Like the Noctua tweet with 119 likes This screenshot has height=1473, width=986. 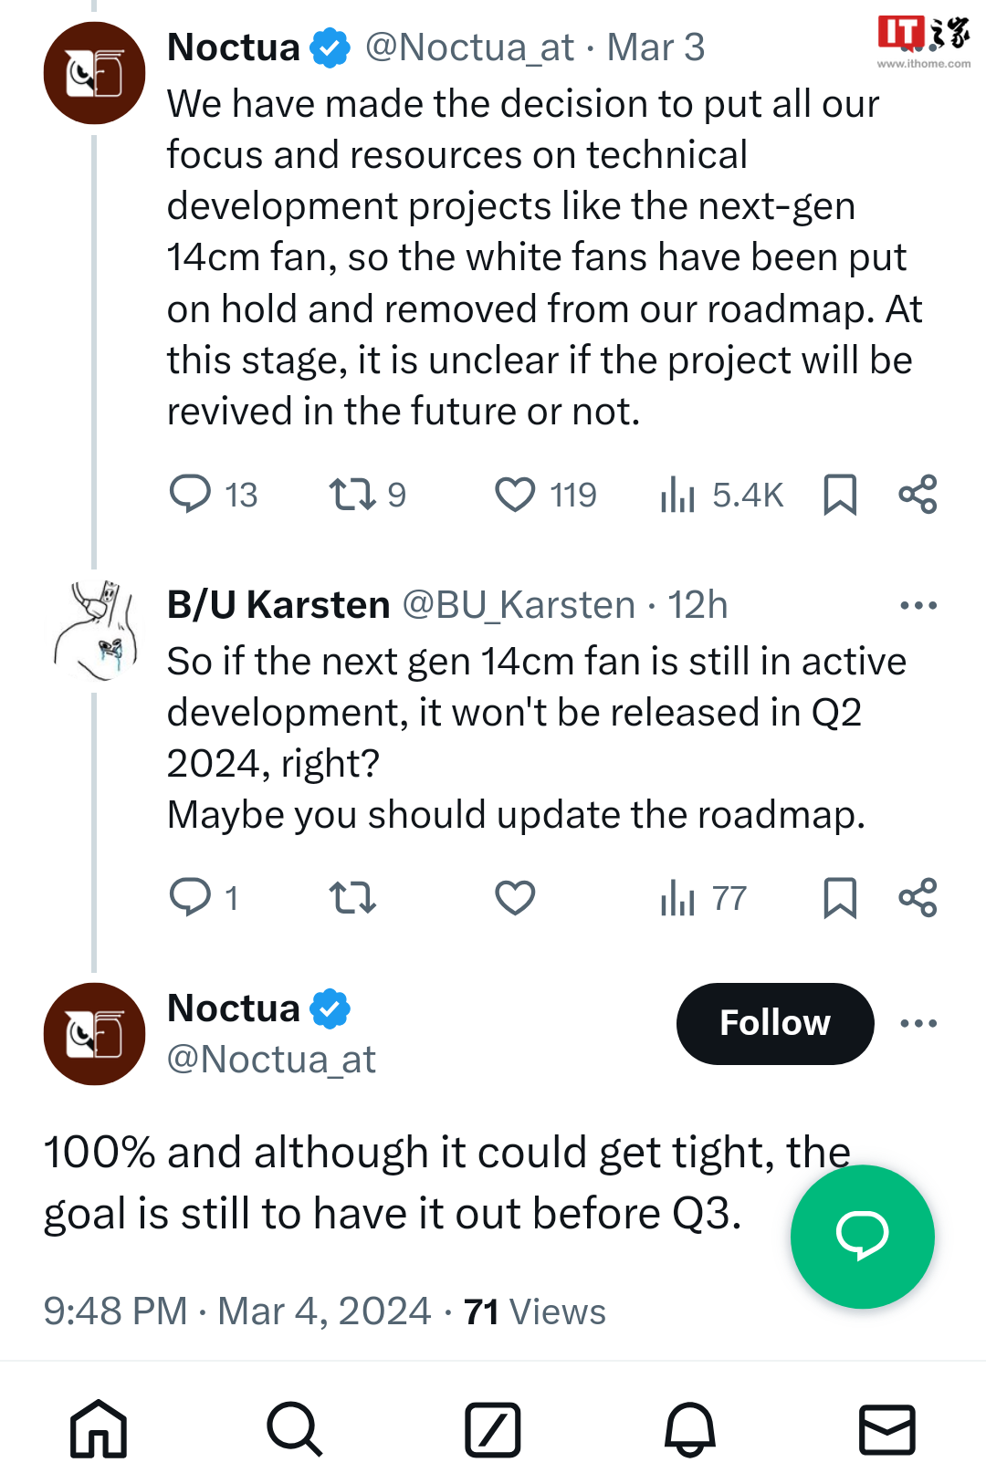click(515, 494)
